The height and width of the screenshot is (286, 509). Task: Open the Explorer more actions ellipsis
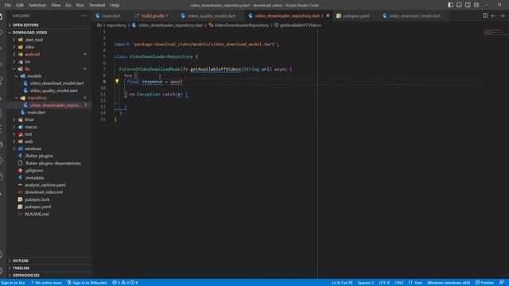pos(84,16)
